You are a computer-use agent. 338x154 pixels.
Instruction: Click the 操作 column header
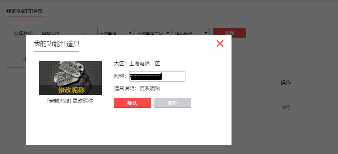click(286, 82)
